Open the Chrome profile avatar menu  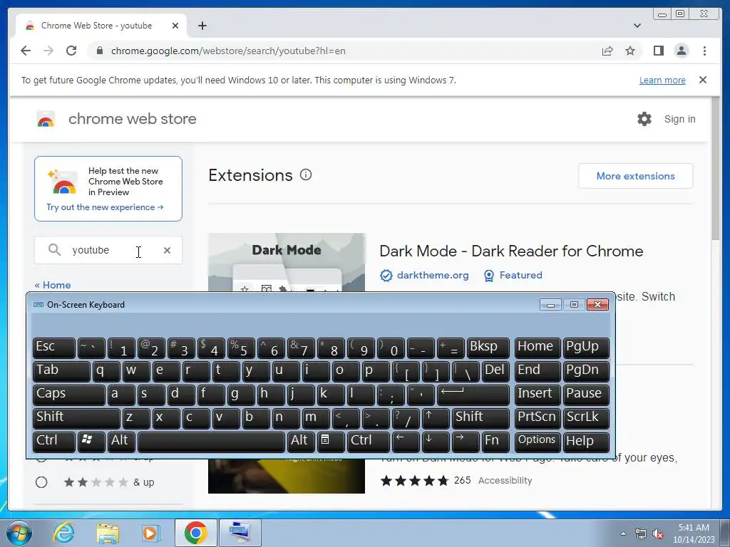[681, 51]
